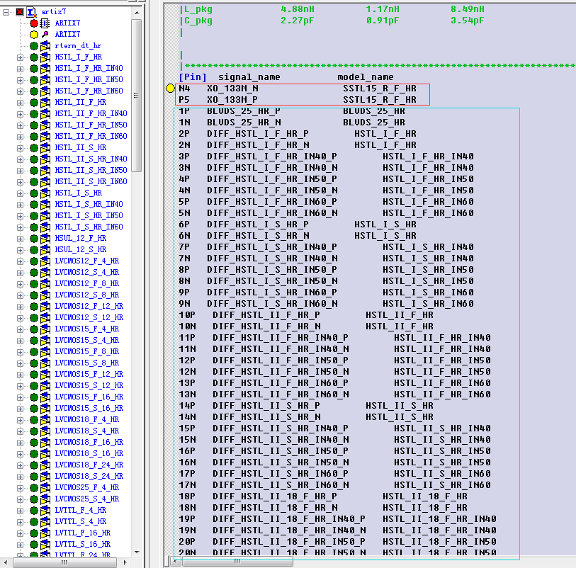Click the model icon for HSTL_I_F_HR_IN60
576x568 pixels.
45,91
